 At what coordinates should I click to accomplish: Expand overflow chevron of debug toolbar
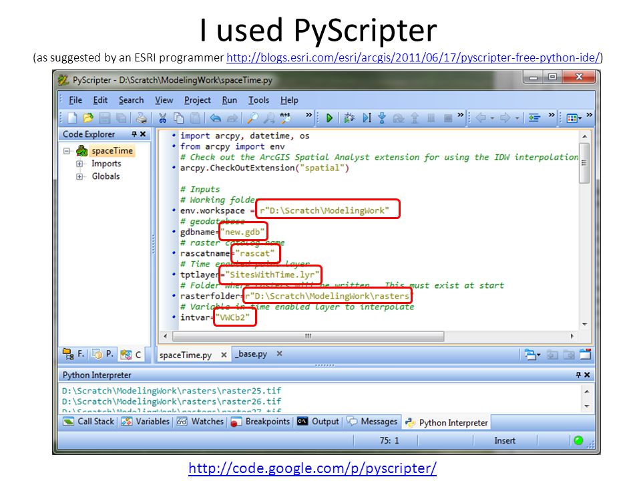pos(461,115)
